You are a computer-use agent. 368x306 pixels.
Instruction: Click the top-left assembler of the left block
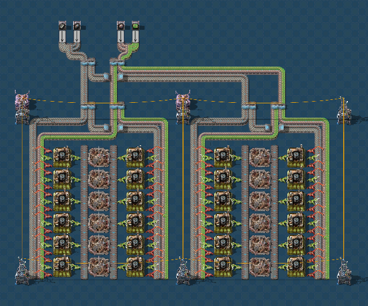62,157
